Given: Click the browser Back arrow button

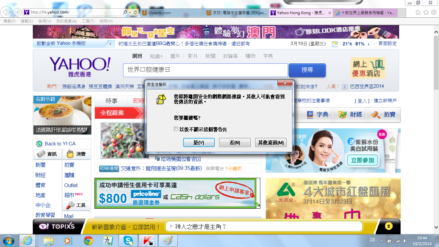Looking at the screenshot, I should point(7,13).
